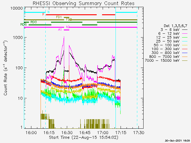Click the 1 y-axis tick label

coord(21,127)
